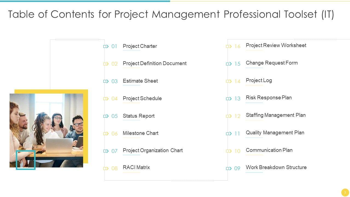Open Work Breakdown Structure entry

[x=276, y=167]
